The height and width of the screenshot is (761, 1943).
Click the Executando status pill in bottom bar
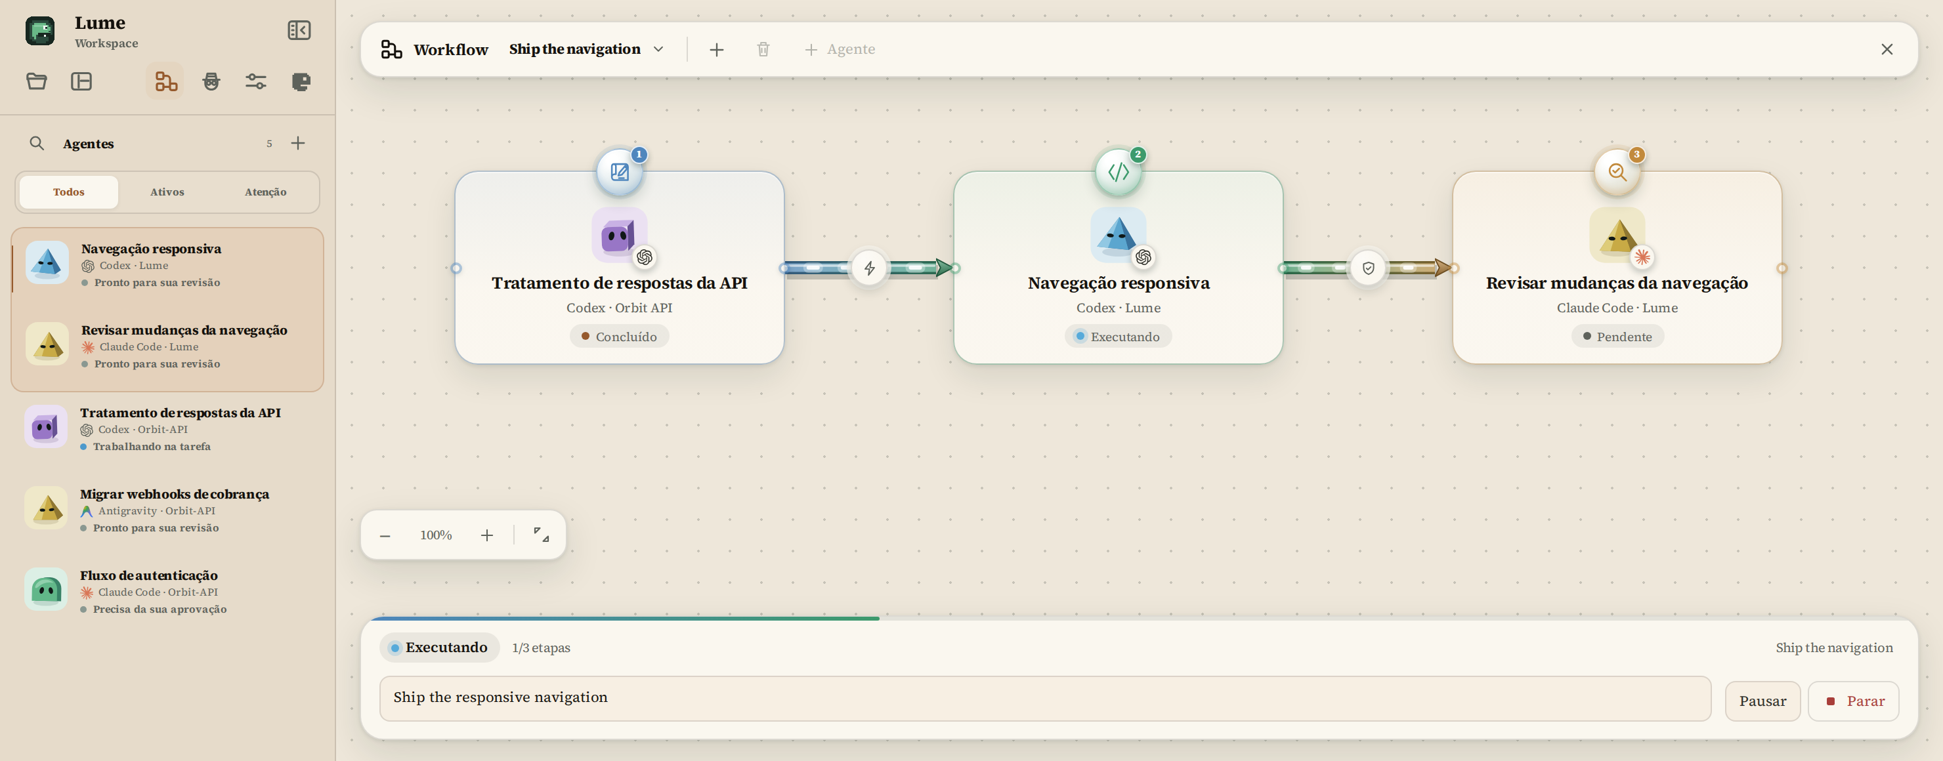(x=440, y=648)
